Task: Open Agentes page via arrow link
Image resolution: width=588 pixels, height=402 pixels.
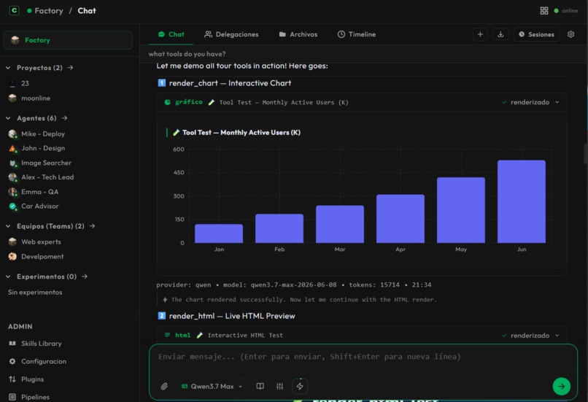Action: (x=64, y=118)
